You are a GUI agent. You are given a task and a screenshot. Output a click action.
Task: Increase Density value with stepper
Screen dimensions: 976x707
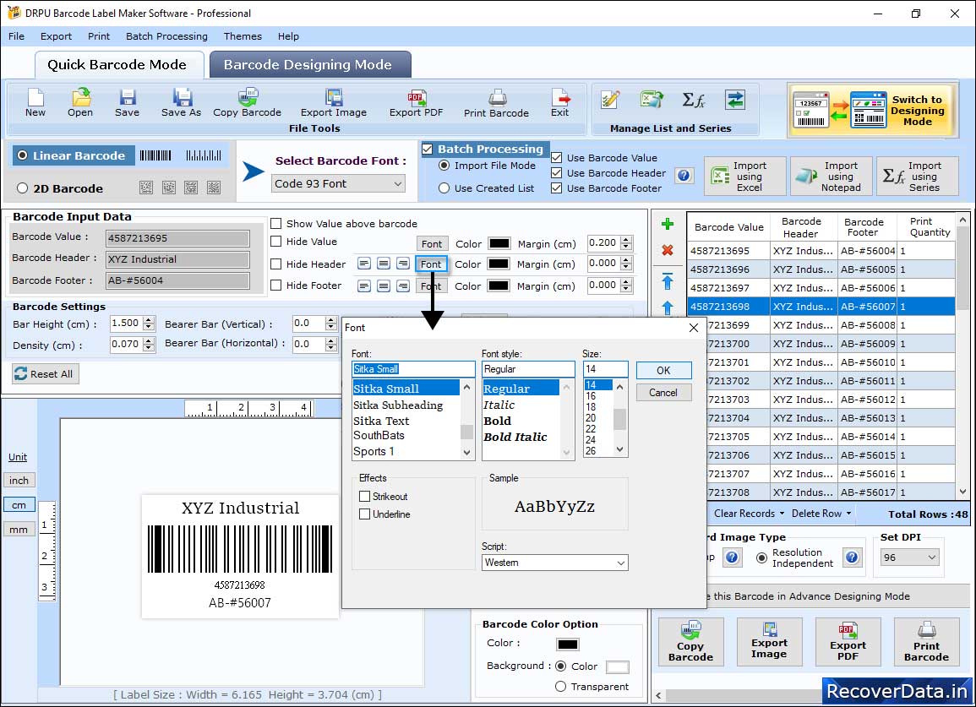point(149,341)
